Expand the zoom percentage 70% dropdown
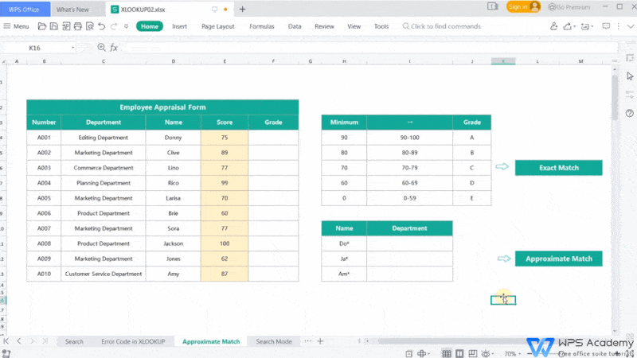637x358 pixels. click(x=514, y=352)
